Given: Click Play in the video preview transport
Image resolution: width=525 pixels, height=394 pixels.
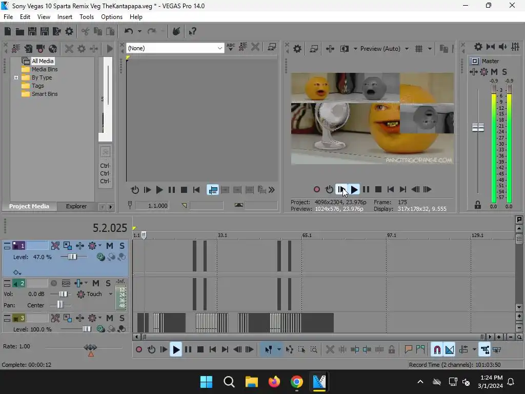Looking at the screenshot, I should (354, 190).
